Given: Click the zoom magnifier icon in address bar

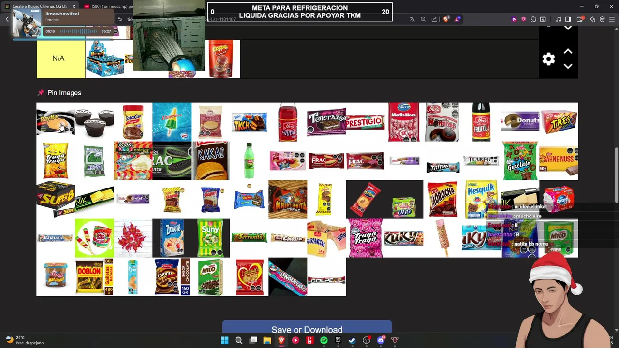Looking at the screenshot, I should [x=423, y=19].
